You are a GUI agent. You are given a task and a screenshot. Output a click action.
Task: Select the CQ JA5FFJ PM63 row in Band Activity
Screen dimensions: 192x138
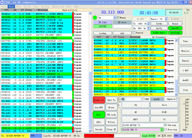41,38
